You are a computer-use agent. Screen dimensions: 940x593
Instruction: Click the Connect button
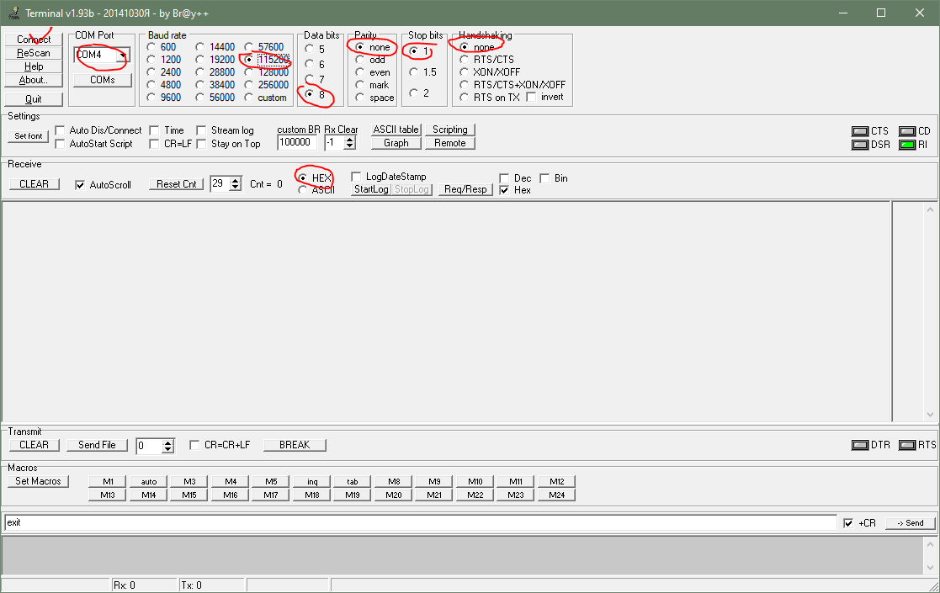[x=33, y=38]
